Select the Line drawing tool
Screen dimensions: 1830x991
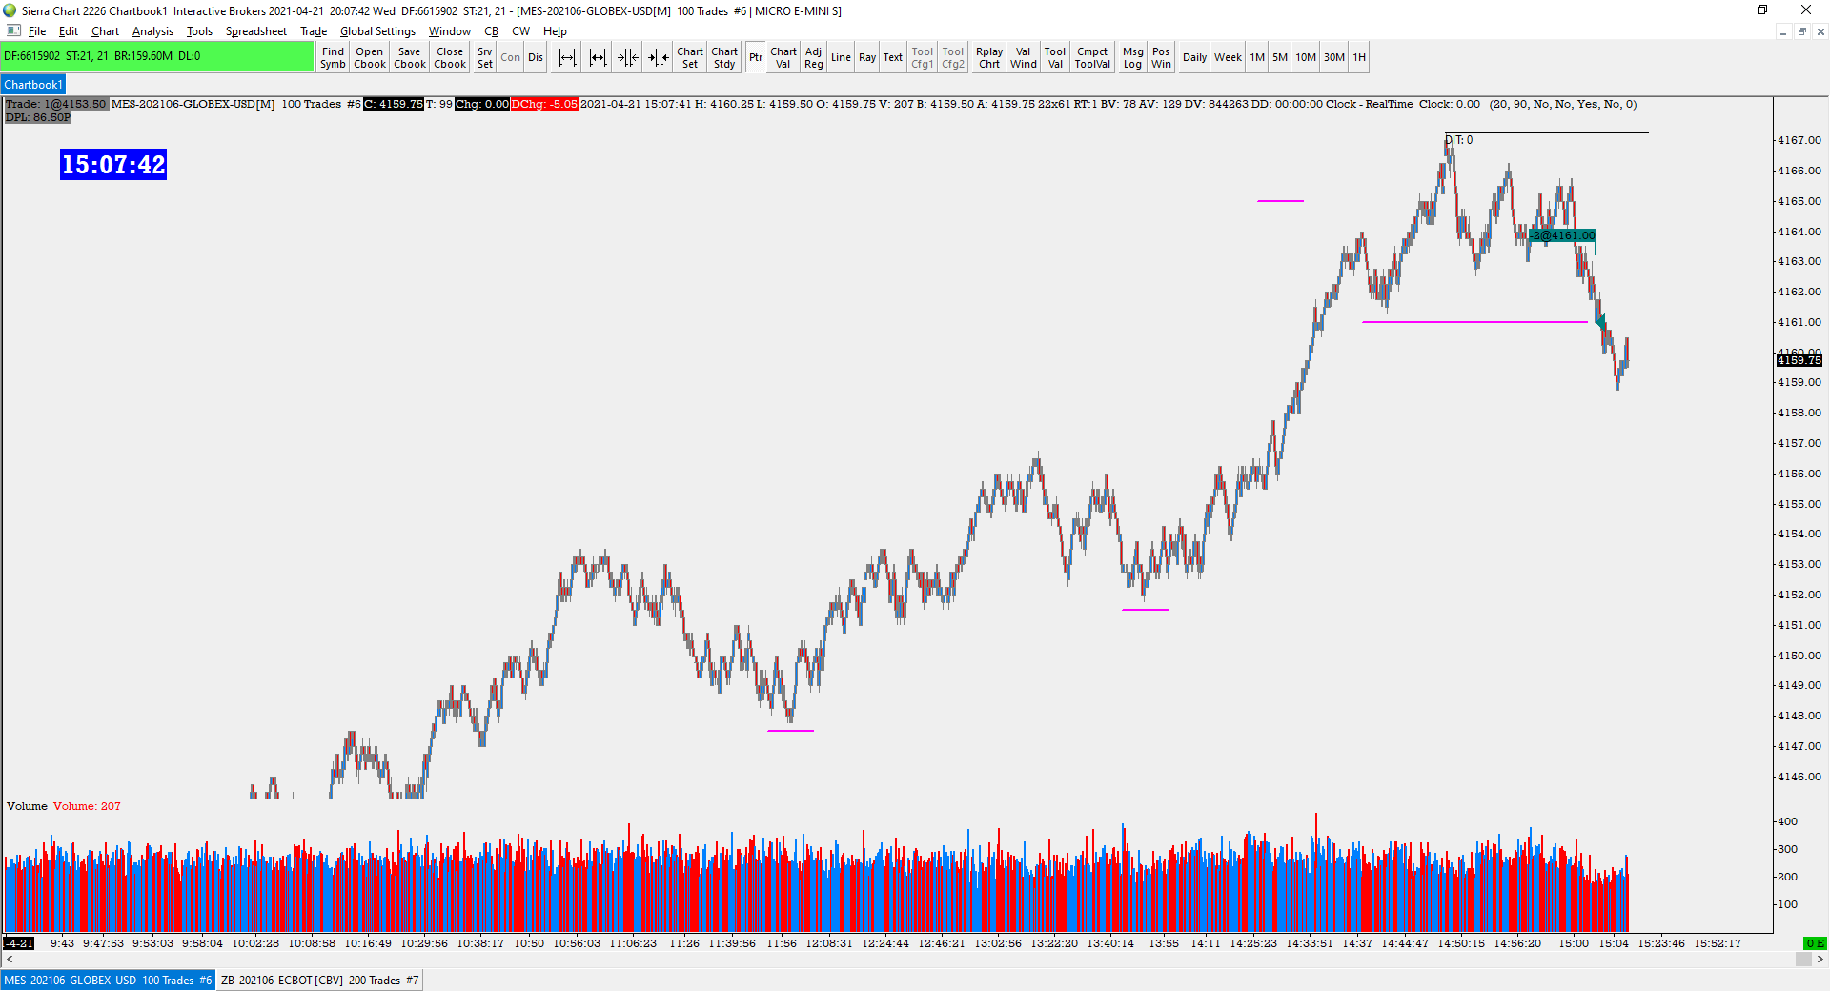coord(841,57)
